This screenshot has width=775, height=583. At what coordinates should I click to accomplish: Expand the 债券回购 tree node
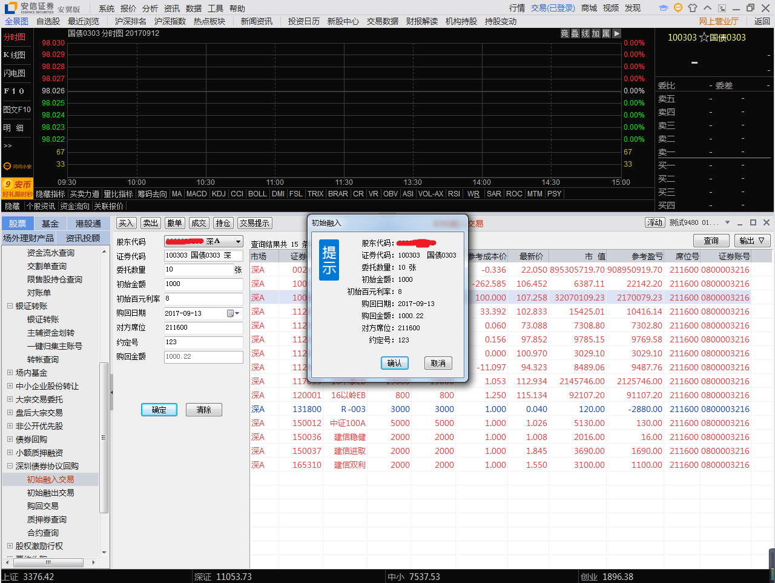click(10, 439)
